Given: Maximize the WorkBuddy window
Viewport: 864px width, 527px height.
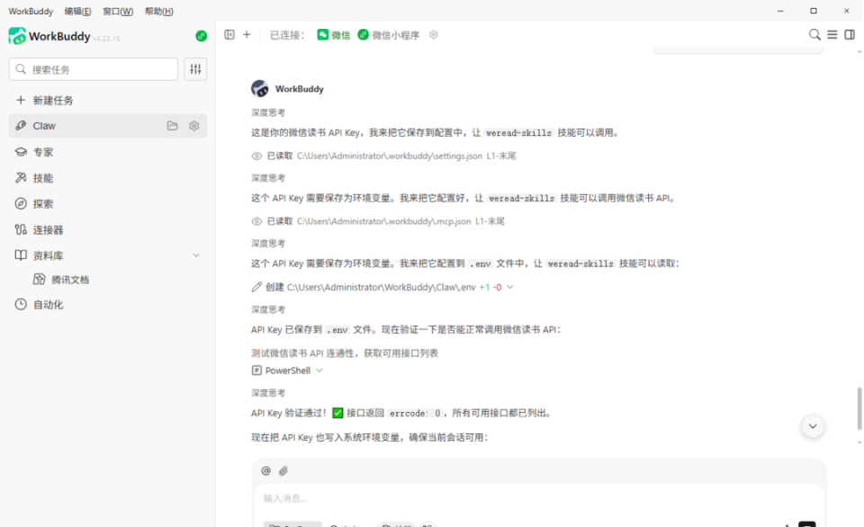Looking at the screenshot, I should [x=814, y=11].
